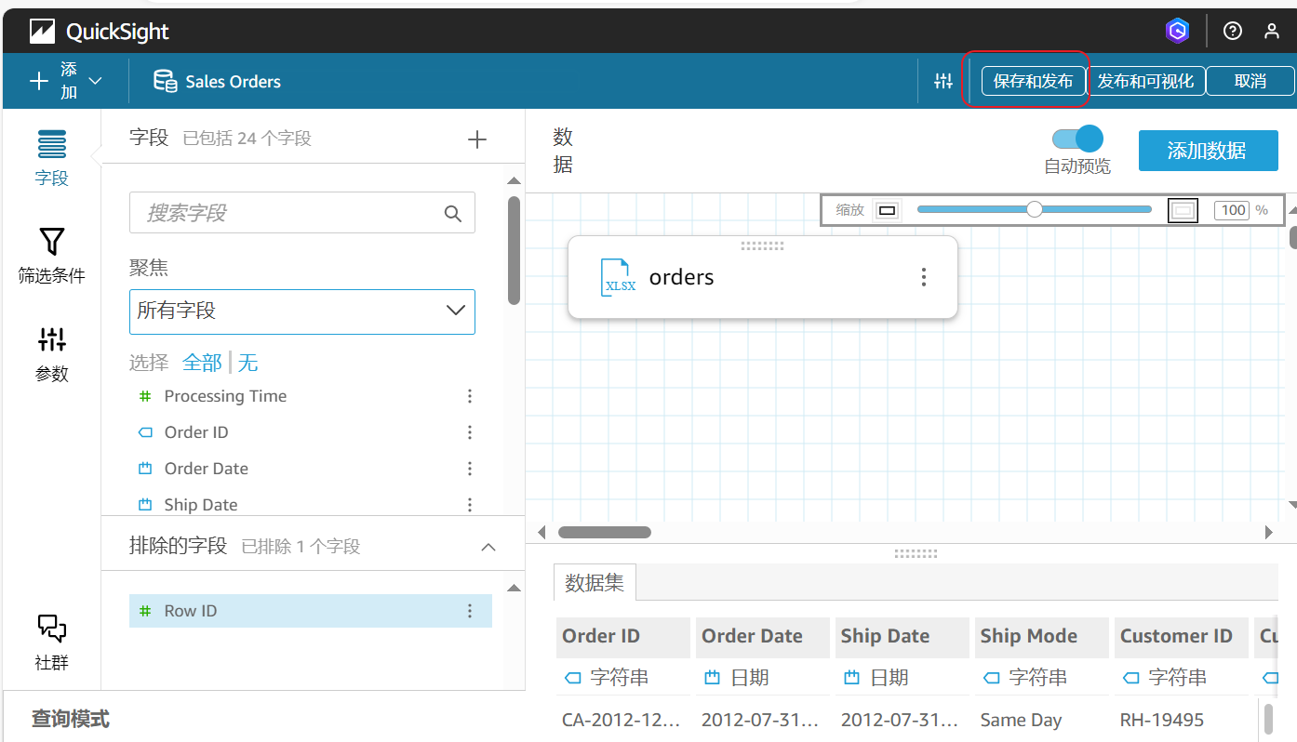Select the 数据集 tab
The height and width of the screenshot is (742, 1297).
pos(595,583)
